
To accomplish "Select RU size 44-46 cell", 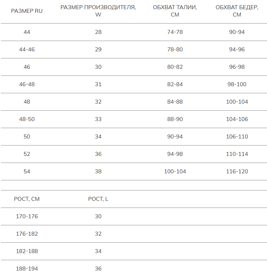I will tap(27, 50).
